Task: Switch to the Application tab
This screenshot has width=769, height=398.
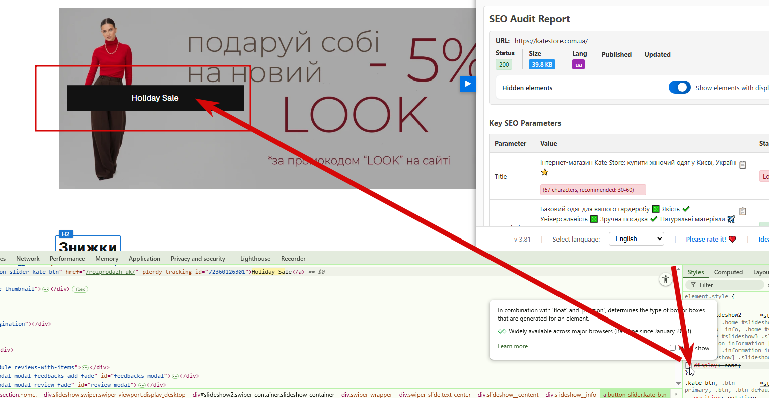Action: [x=145, y=259]
